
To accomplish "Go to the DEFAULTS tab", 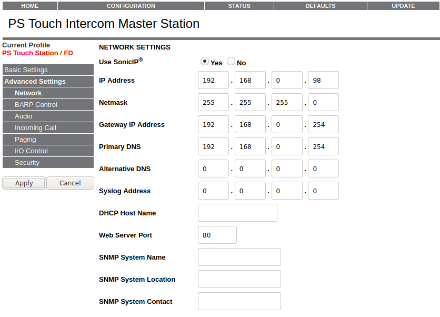I will click(x=320, y=6).
